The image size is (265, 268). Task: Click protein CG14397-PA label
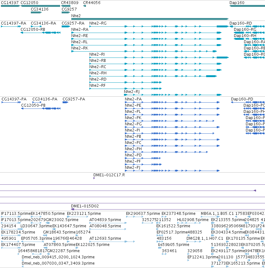[14, 99]
